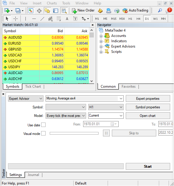The height and width of the screenshot is (186, 174).
Task: Open the Moving Average.ex4 expert dropdown
Action: pos(85,98)
